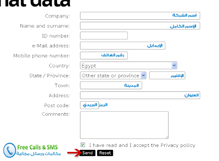219x161 pixels.
Task: Click the e-Mail address input field
Action: pos(123,46)
